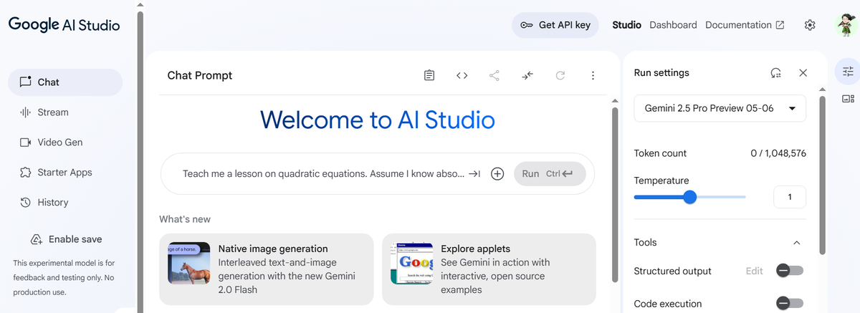
Task: Click the Chat icon in sidebar
Action: tap(26, 82)
